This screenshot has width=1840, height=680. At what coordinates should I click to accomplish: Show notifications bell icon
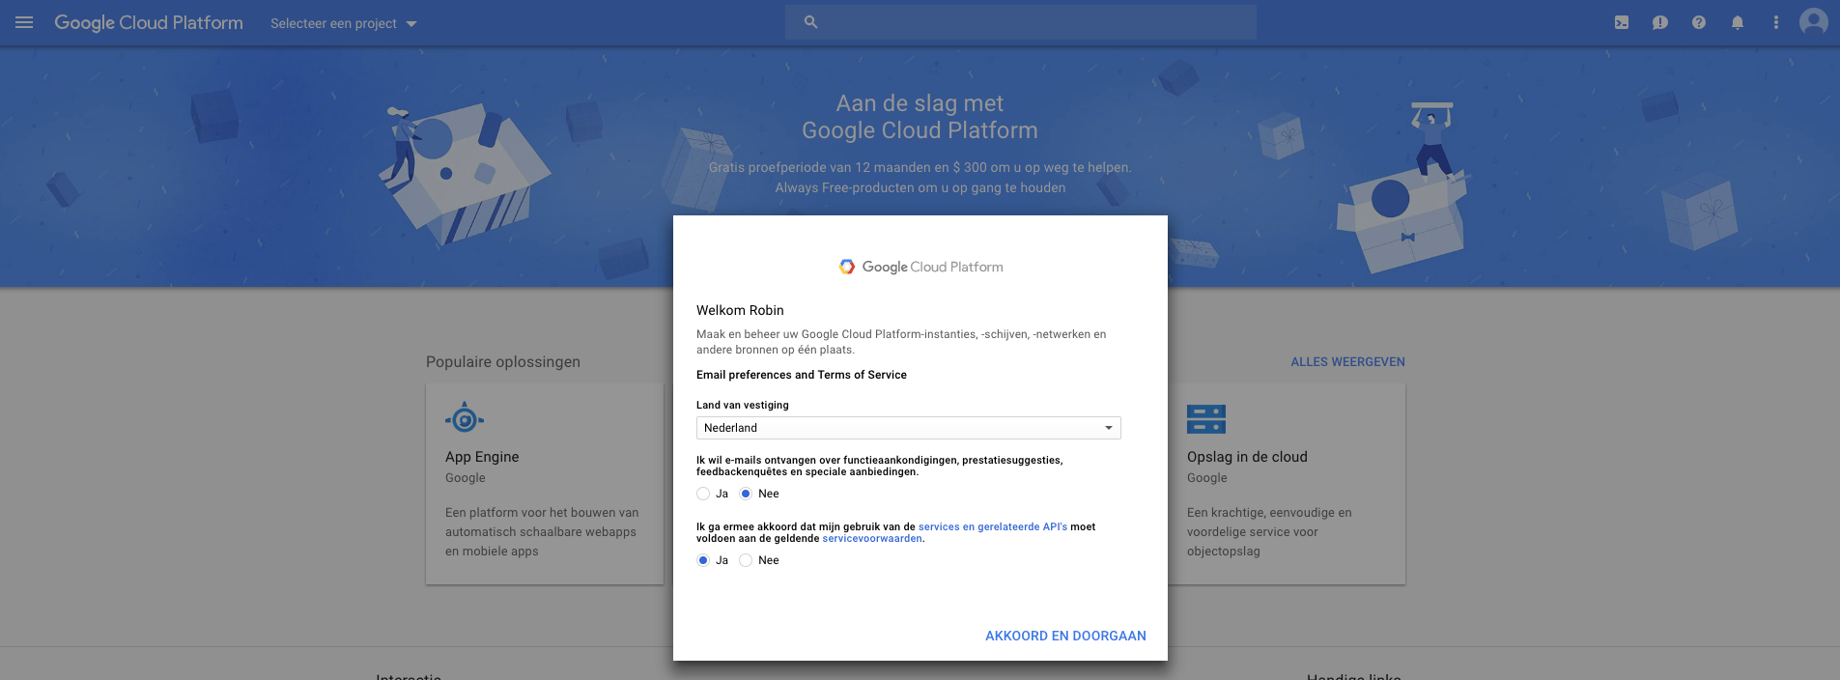[x=1738, y=22]
